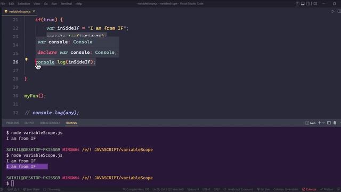
Task: Kill terminal with the trash icon
Action: (335, 123)
